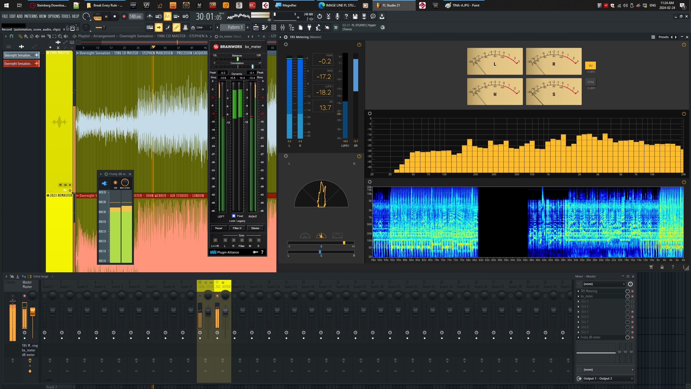Click the Record button in transport
The height and width of the screenshot is (389, 691).
click(124, 16)
